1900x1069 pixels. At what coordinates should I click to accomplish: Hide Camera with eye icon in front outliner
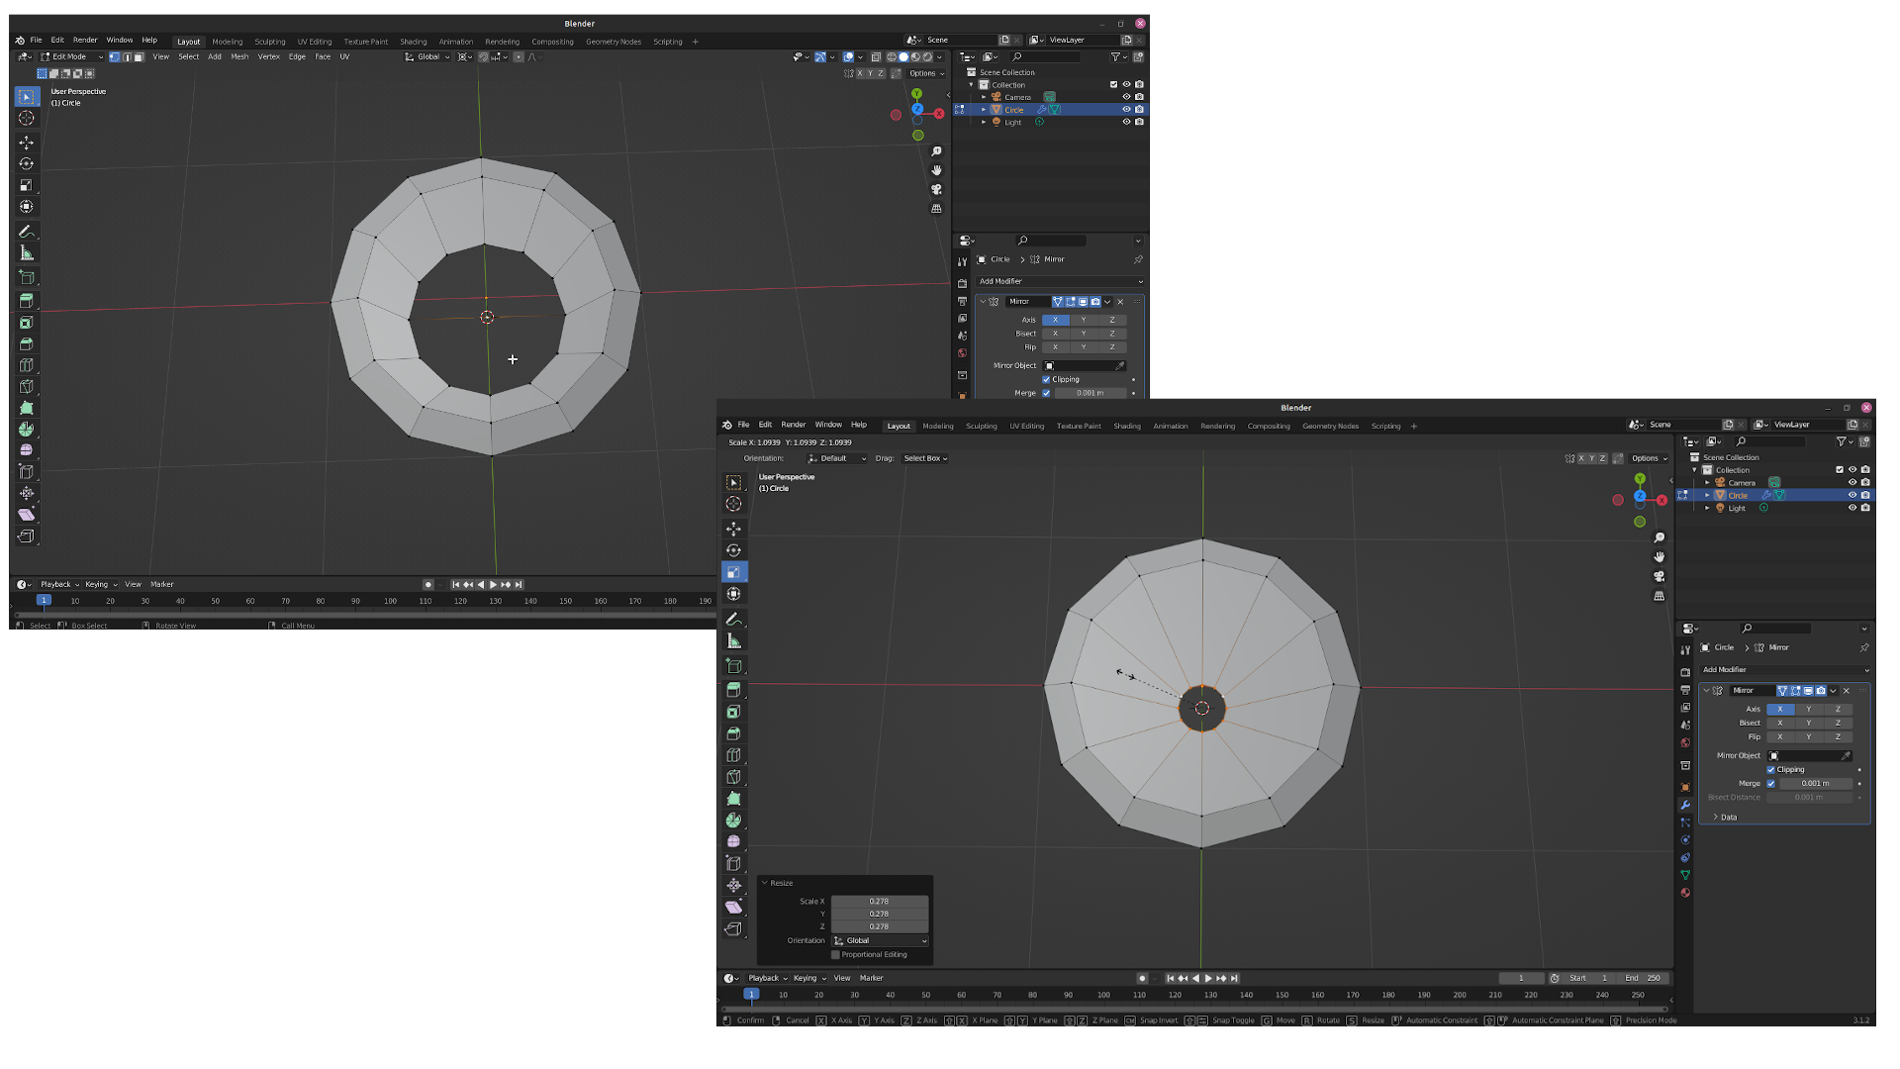coord(1852,482)
